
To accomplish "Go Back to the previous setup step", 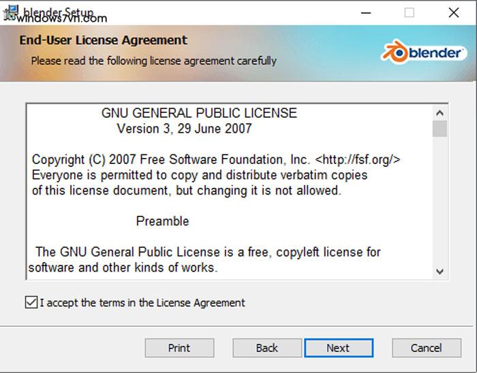I will (266, 348).
